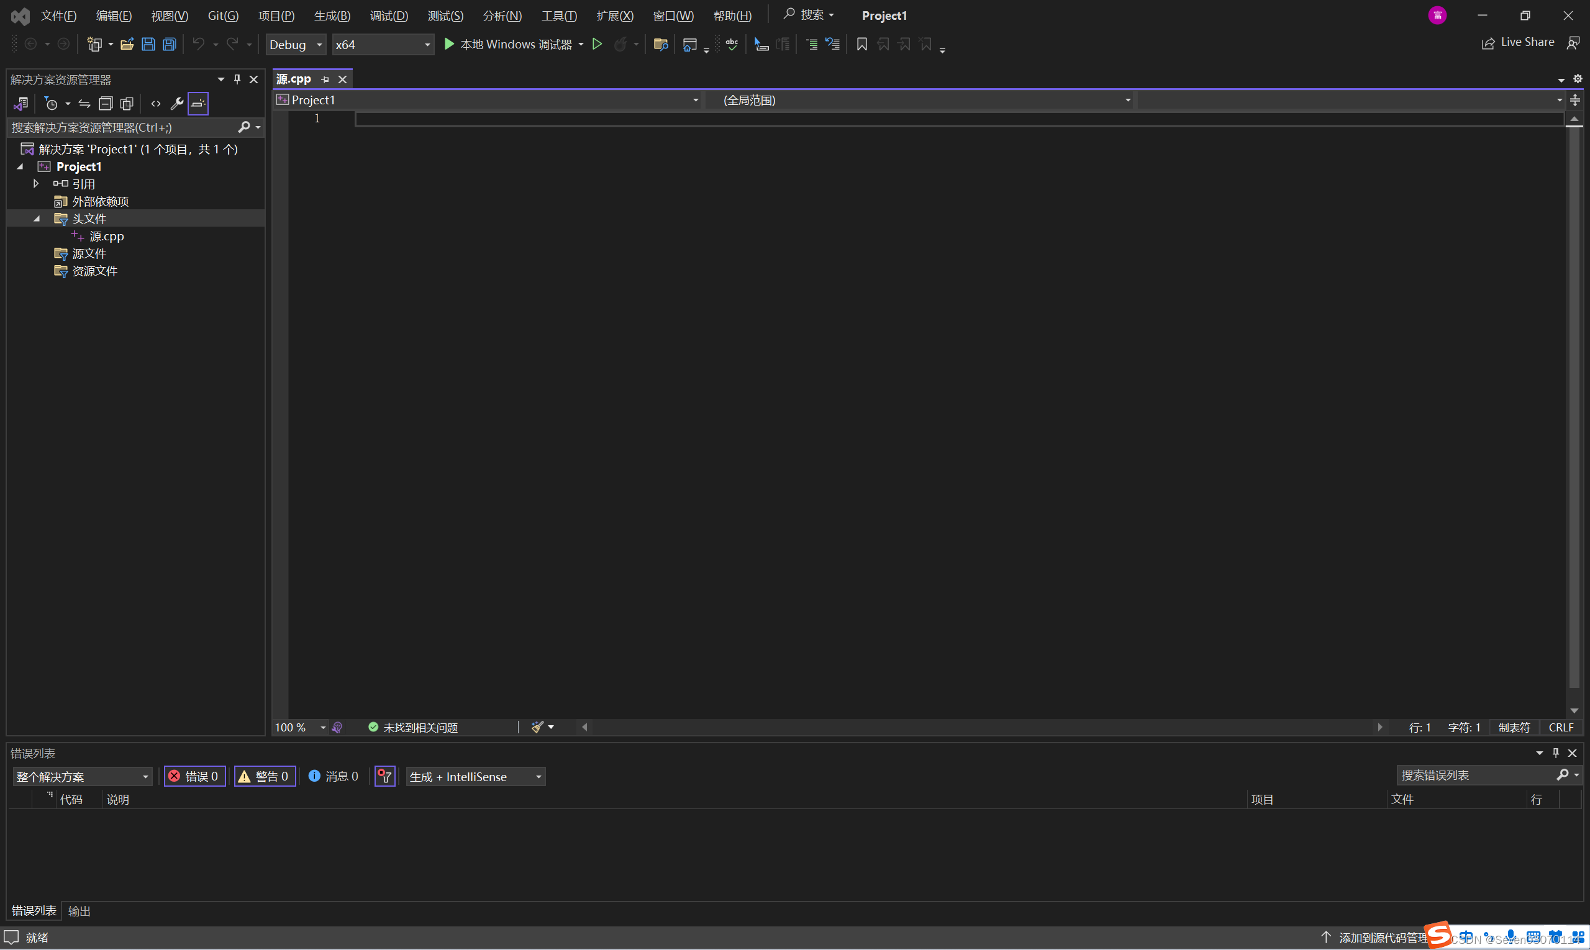Toggle the Messages 0 filter button

[x=334, y=777]
